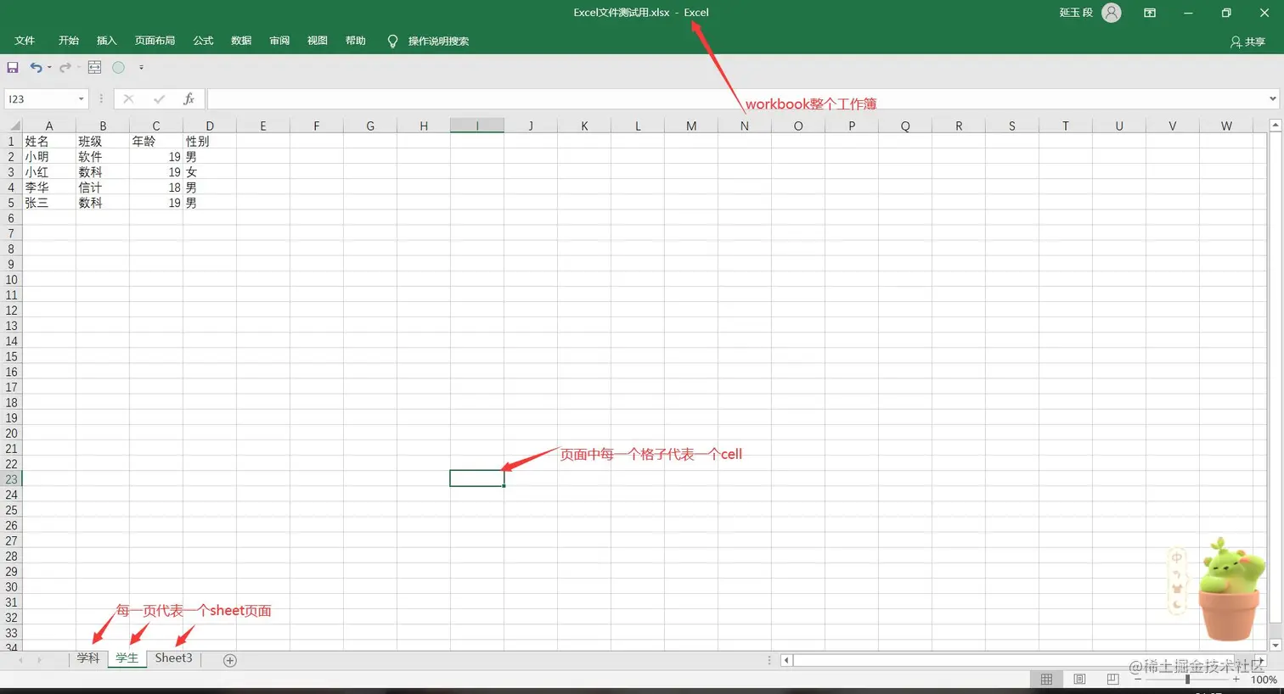Click into the formula bar
Image resolution: width=1284 pixels, height=694 pixels.
point(737,99)
